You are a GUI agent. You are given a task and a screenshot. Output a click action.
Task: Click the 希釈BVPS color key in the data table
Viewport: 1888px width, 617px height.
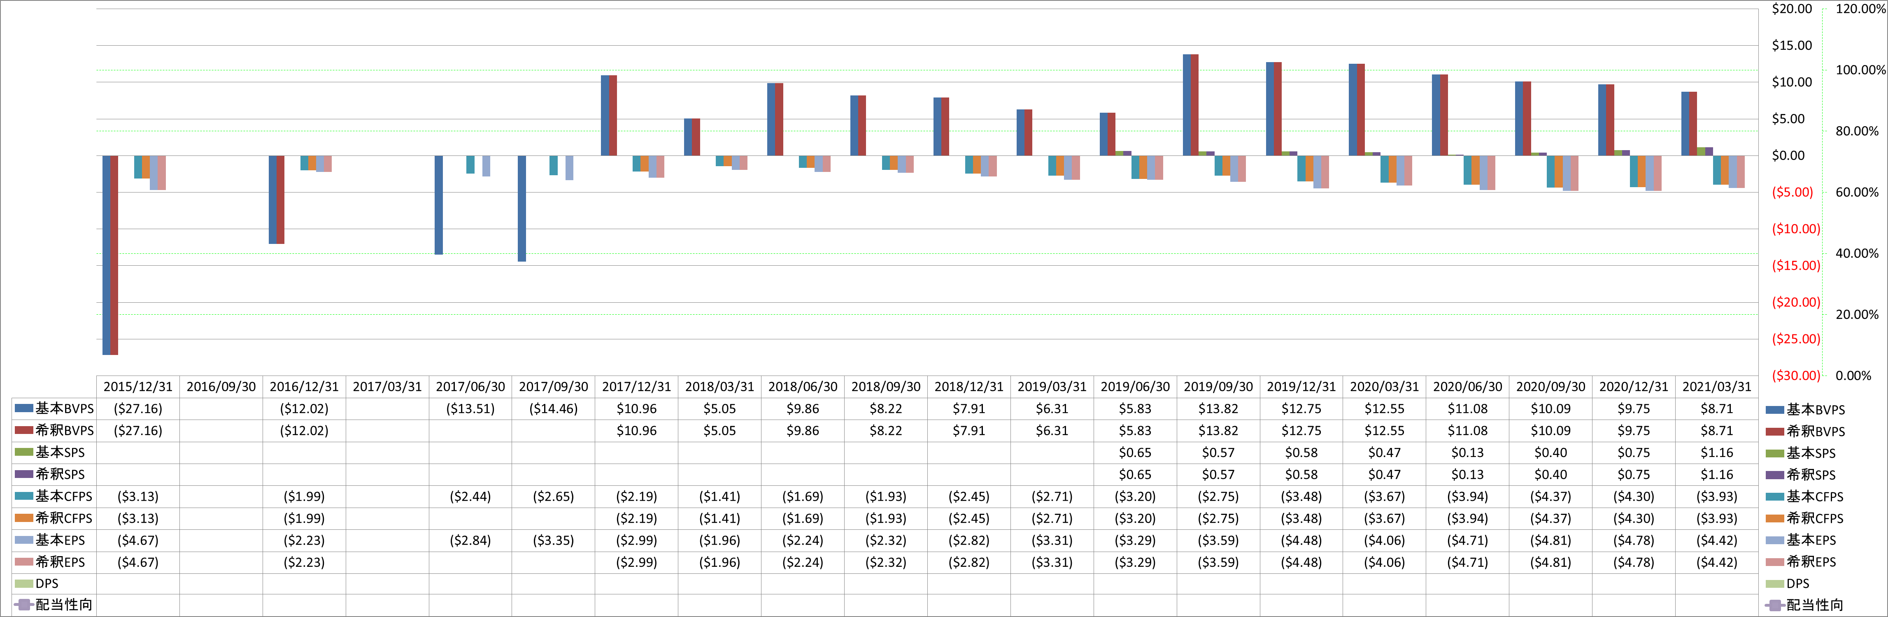point(24,430)
